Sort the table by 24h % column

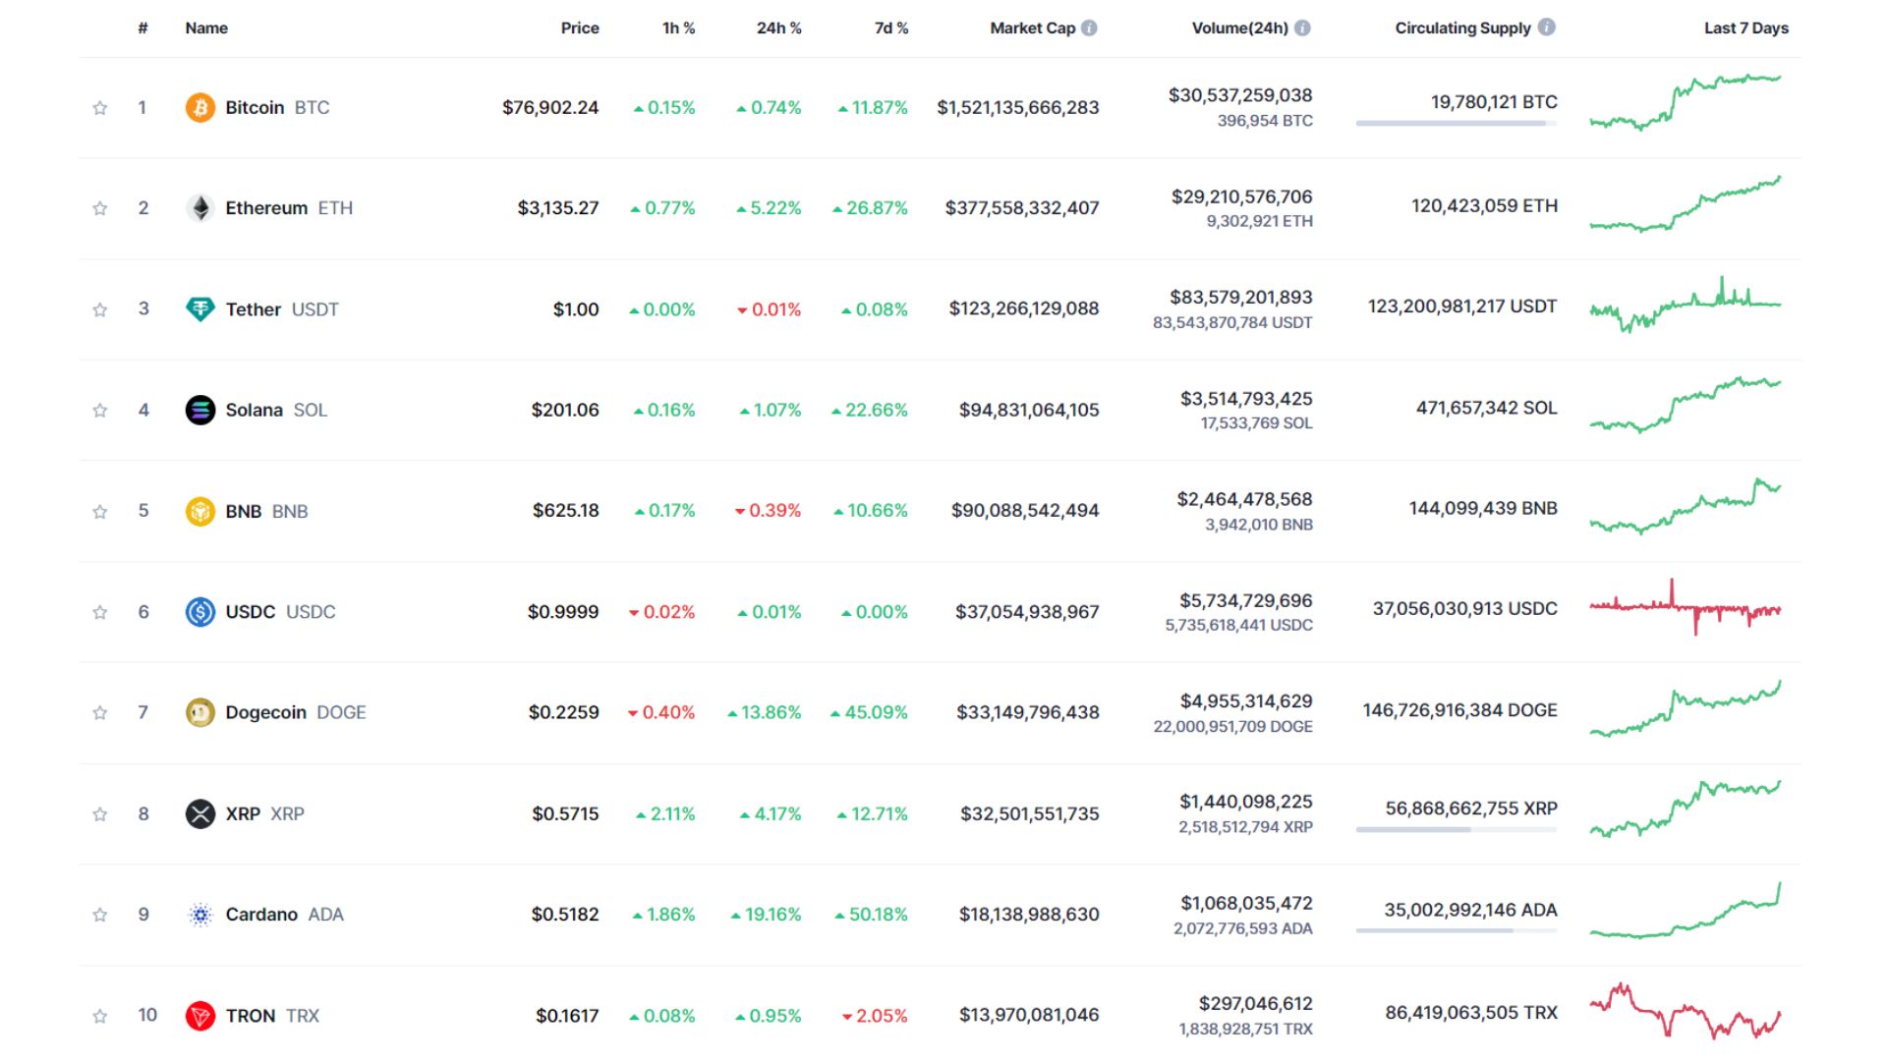(x=776, y=28)
